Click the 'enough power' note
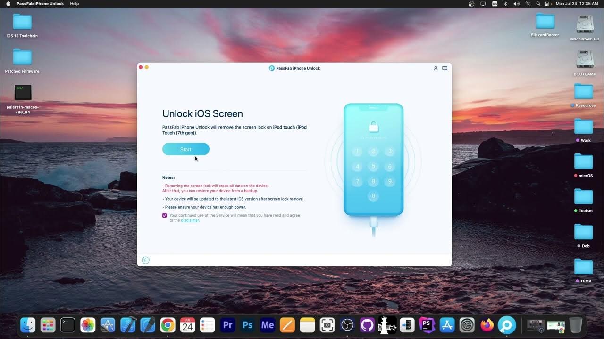The height and width of the screenshot is (339, 604). [204, 207]
